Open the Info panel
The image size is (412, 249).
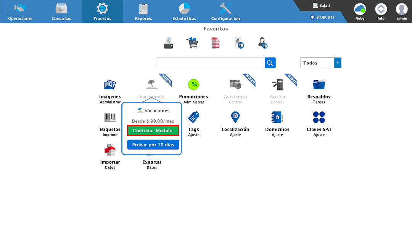[381, 10]
